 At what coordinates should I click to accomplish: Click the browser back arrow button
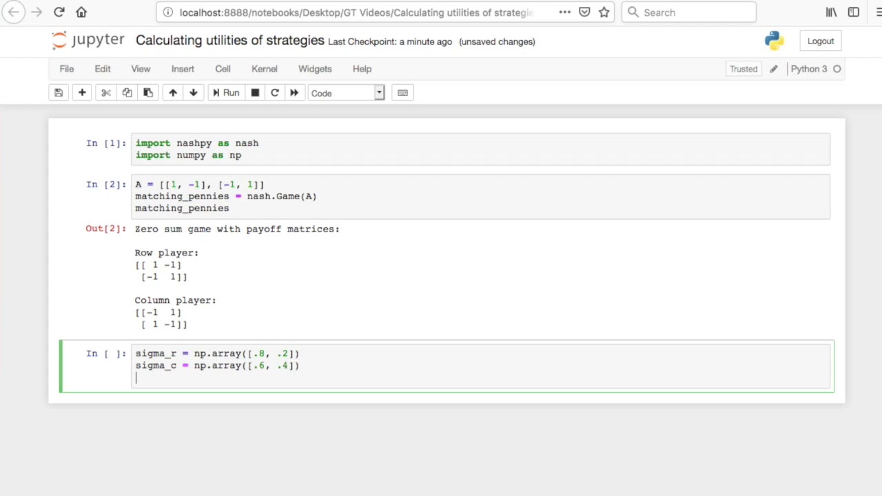[x=14, y=12]
